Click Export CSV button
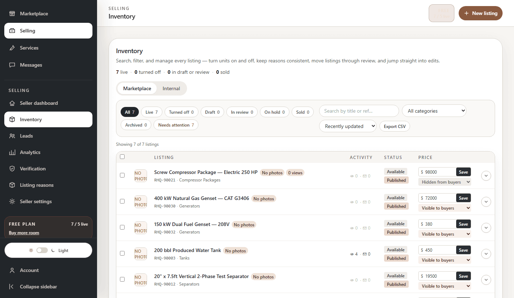The height and width of the screenshot is (298, 514). click(395, 126)
